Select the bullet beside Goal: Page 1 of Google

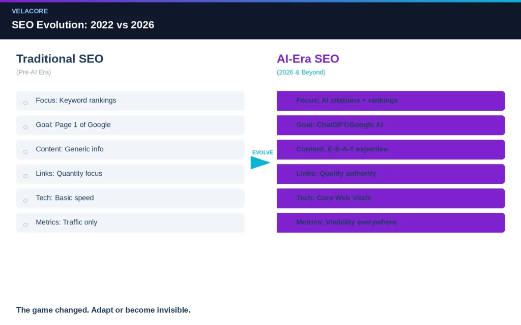(x=25, y=127)
